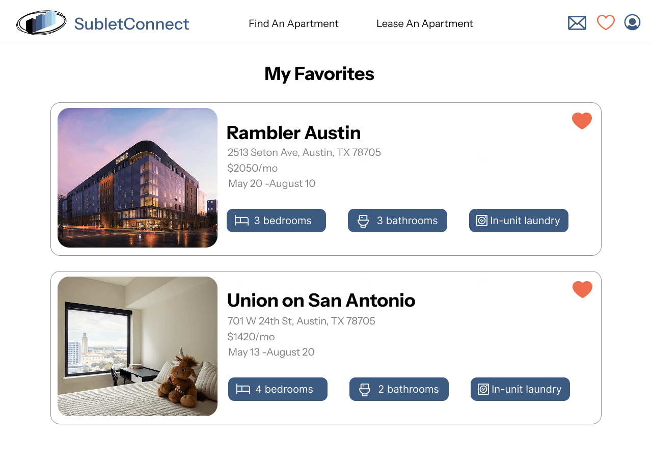The width and height of the screenshot is (652, 462).
Task: Open the messages envelope icon
Action: click(x=577, y=23)
